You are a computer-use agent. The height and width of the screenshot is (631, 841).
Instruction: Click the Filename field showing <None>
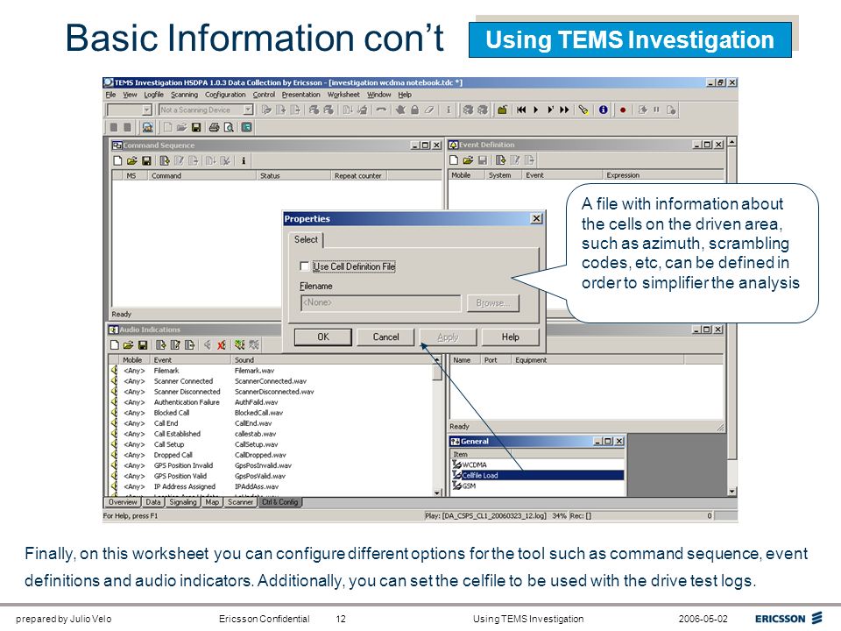(x=380, y=303)
